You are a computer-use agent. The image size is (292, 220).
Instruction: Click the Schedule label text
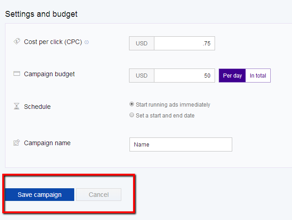(37, 107)
